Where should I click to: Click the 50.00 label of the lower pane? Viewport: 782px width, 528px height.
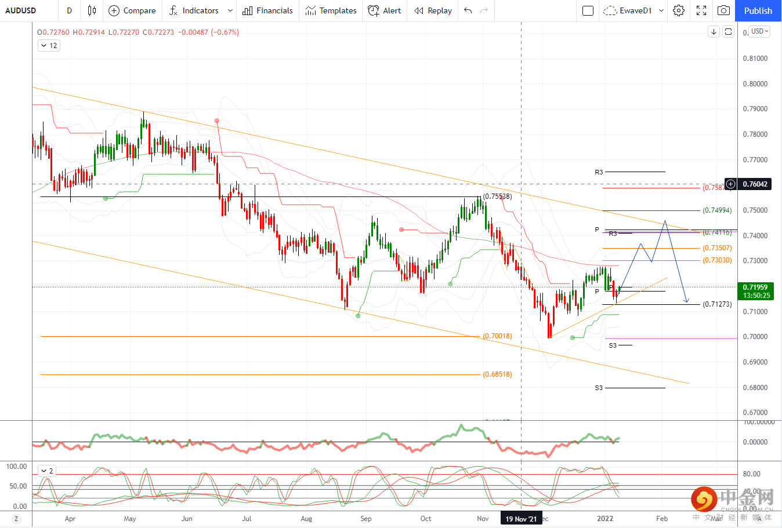19,486
